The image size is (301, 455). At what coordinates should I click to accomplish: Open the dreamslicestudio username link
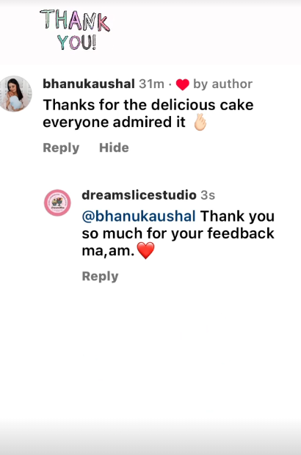point(139,195)
